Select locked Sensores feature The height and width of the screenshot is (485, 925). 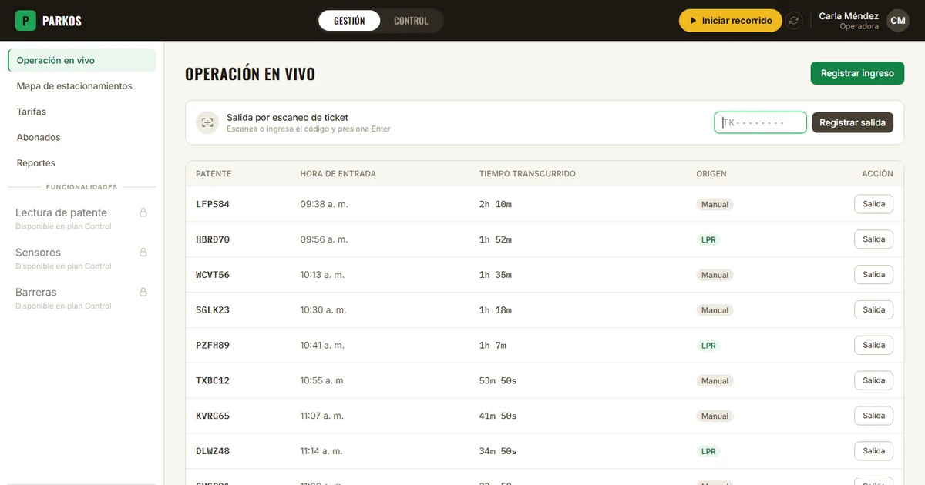(x=82, y=259)
